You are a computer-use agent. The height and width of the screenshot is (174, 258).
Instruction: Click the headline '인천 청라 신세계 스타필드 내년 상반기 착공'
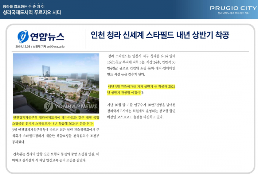[160, 35]
